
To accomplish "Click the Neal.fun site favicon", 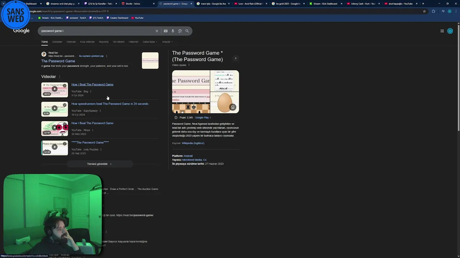I will click(x=44, y=54).
